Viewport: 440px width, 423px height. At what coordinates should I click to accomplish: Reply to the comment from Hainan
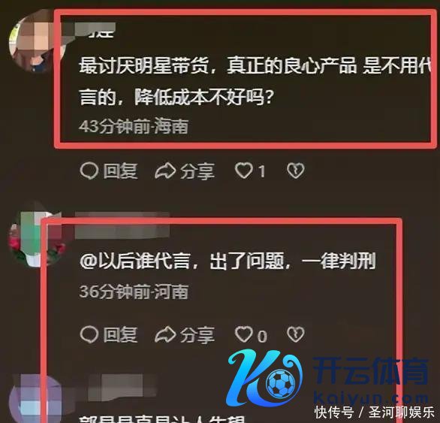tap(109, 171)
